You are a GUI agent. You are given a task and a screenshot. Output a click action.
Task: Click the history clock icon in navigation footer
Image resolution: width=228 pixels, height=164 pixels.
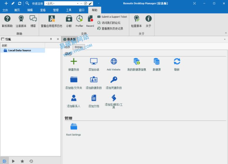31,161
